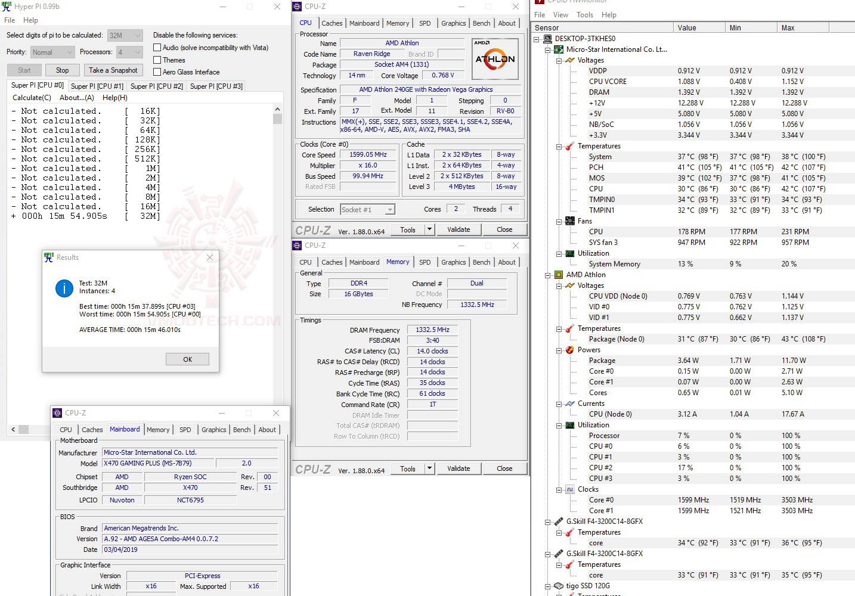
Task: Click the Start button in Hyper PI
Action: point(24,70)
